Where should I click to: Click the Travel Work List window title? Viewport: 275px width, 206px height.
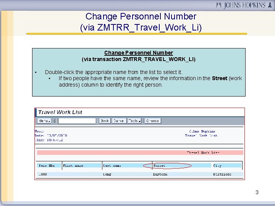point(60,112)
